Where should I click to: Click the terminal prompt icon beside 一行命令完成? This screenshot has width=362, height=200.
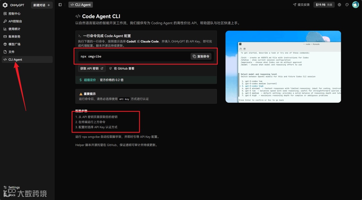click(80, 36)
